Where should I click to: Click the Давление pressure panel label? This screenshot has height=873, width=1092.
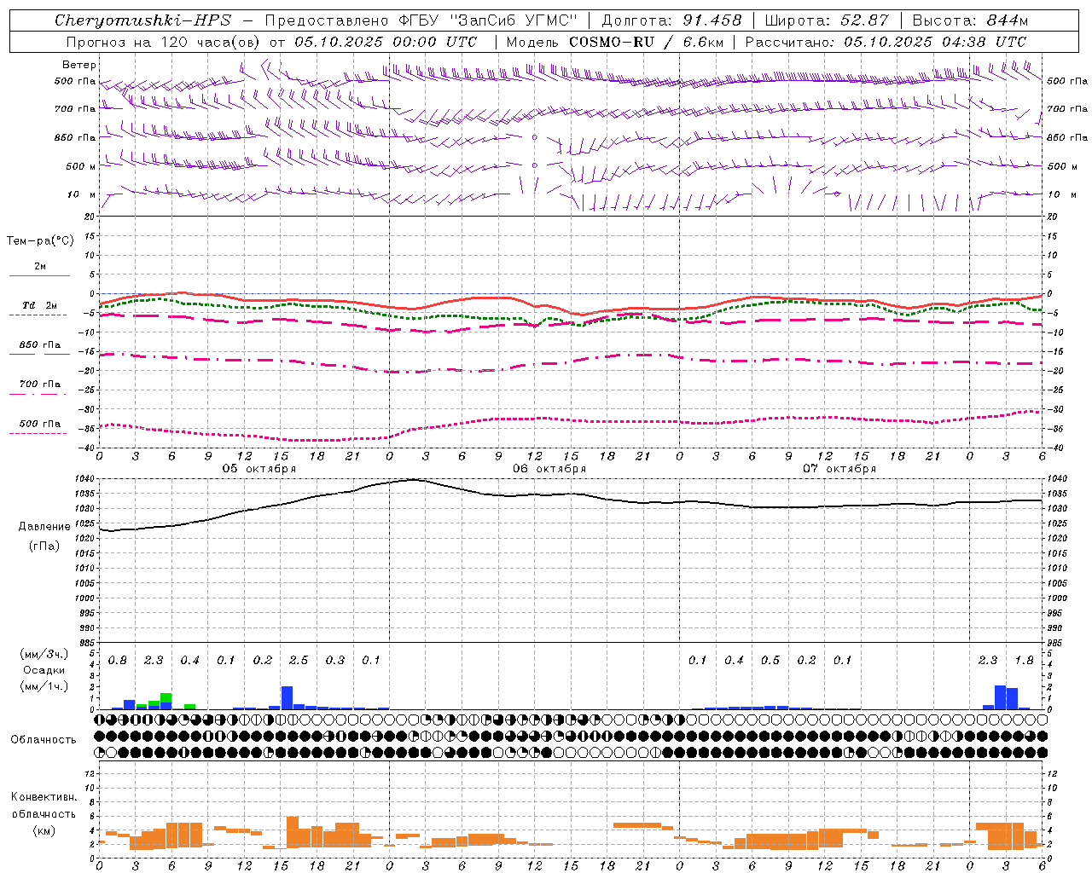44,527
